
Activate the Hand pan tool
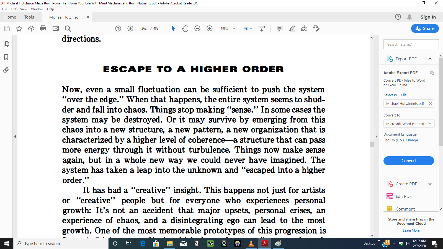(x=185, y=28)
